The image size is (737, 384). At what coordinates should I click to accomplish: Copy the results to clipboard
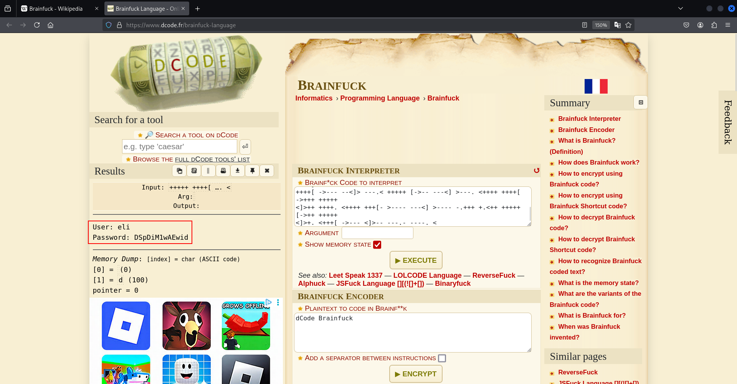[179, 171]
